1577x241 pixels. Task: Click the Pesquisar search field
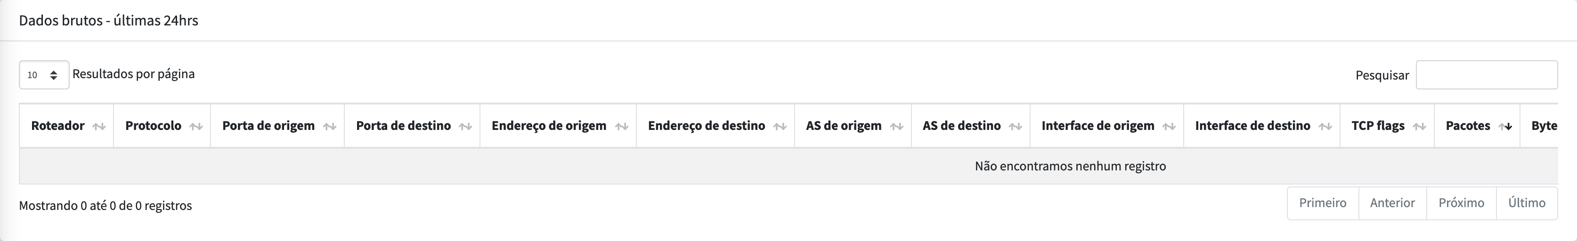(1487, 75)
